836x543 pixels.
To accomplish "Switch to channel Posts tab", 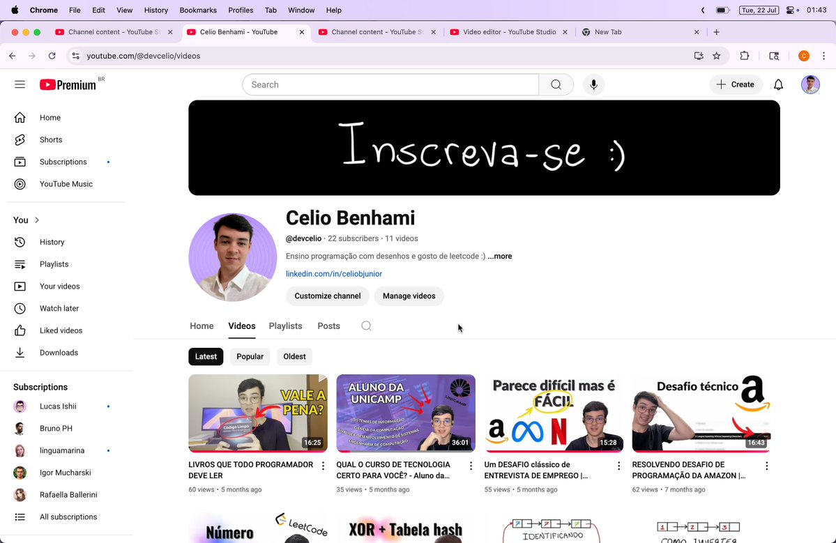I will pos(328,326).
